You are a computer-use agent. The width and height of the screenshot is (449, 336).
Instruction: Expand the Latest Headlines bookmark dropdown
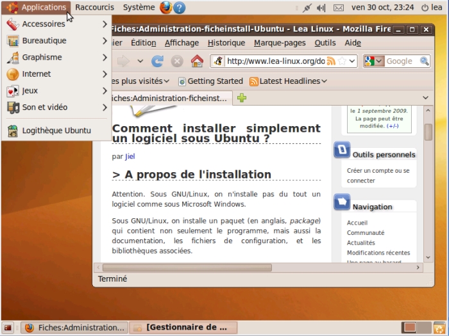pos(324,81)
